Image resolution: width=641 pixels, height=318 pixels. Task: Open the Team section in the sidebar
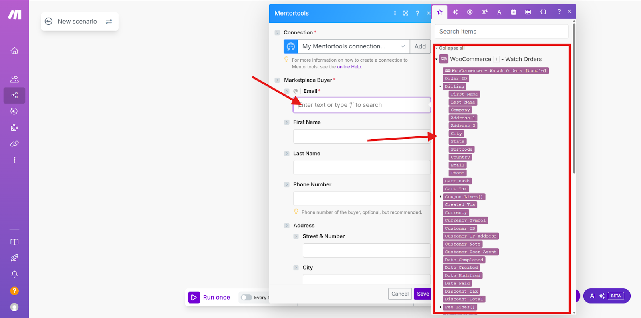(x=14, y=79)
